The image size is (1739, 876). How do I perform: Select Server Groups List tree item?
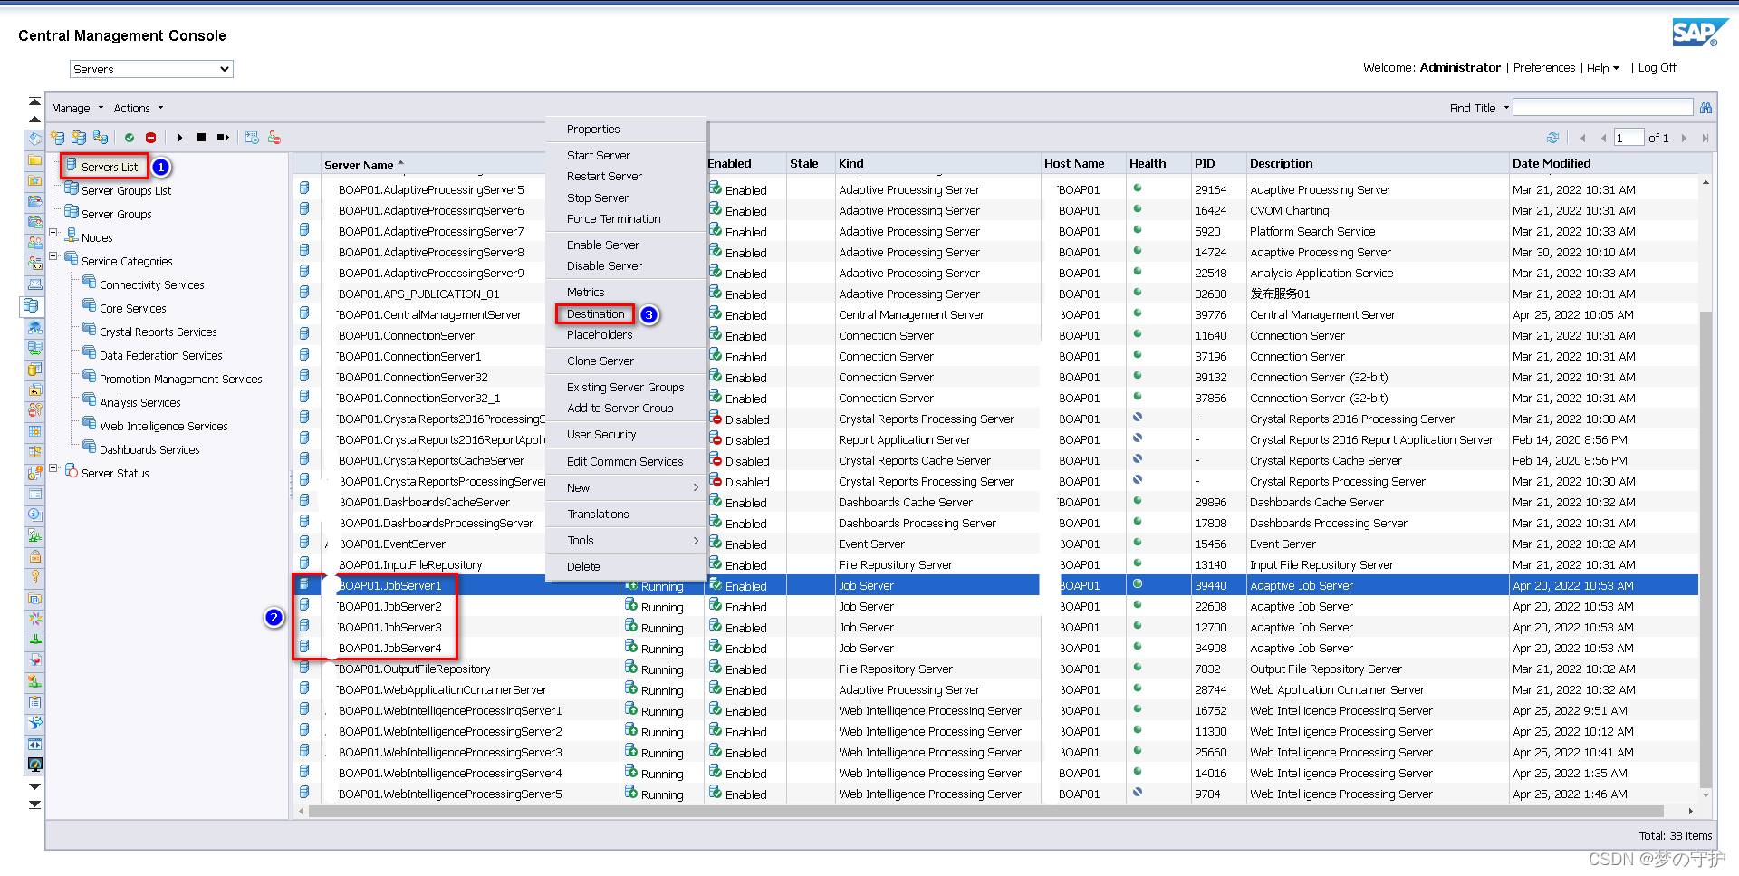[x=126, y=190]
